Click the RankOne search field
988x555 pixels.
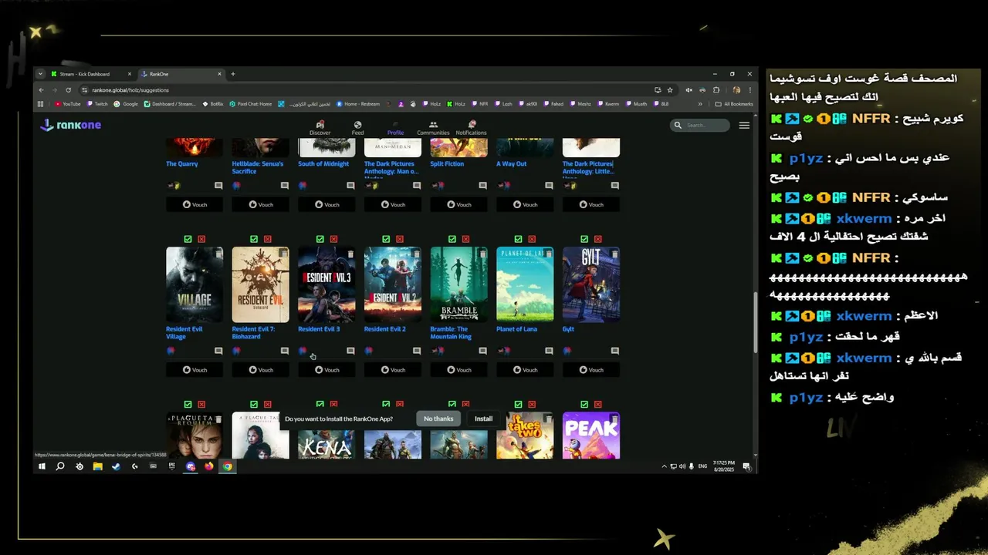tap(700, 125)
